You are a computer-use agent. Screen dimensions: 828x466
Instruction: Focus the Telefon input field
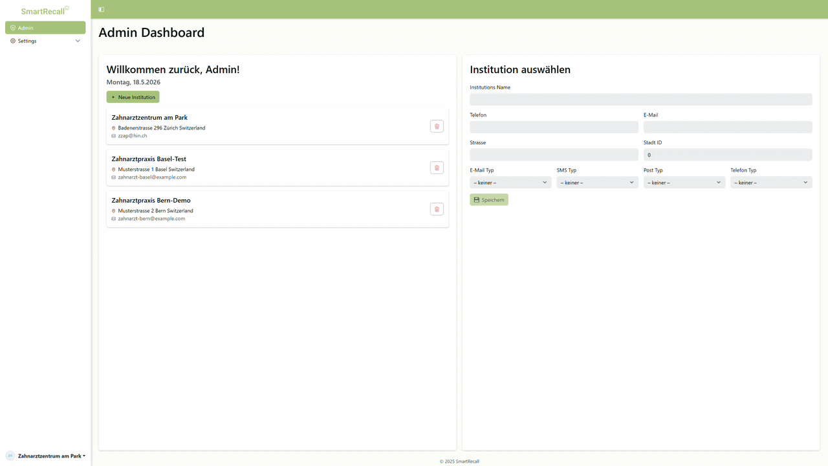(x=554, y=127)
